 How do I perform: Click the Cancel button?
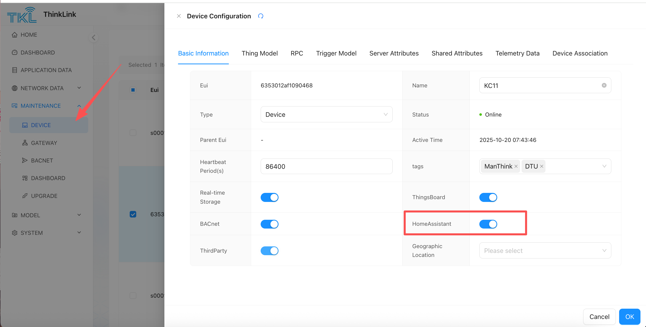tap(599, 317)
